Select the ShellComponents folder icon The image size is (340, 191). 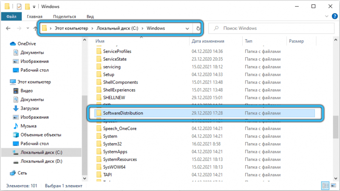[99, 82]
